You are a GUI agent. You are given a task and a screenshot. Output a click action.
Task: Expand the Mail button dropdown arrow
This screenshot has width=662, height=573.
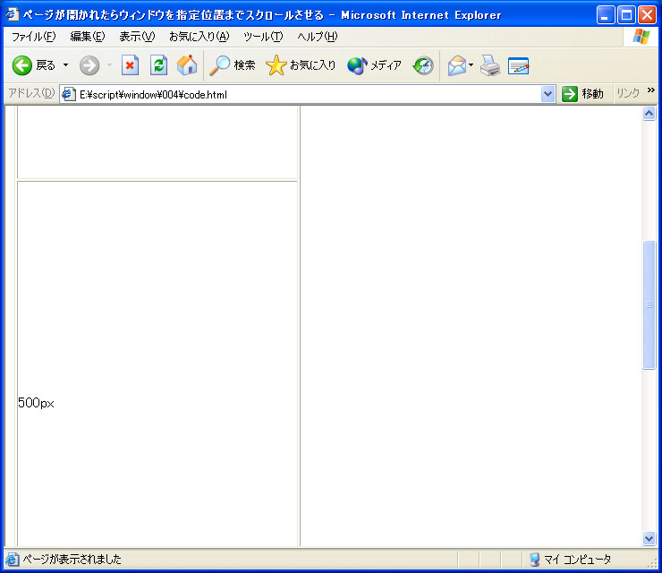point(471,65)
